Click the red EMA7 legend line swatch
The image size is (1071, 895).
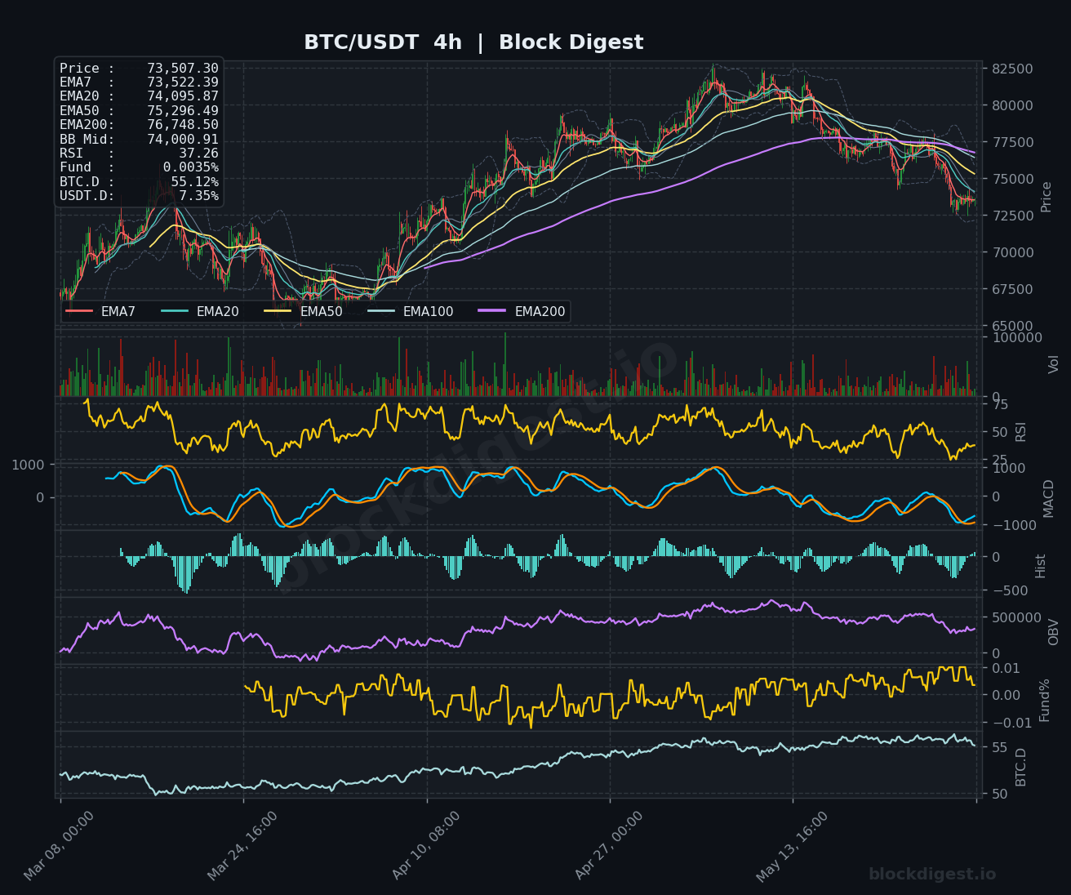(x=79, y=311)
